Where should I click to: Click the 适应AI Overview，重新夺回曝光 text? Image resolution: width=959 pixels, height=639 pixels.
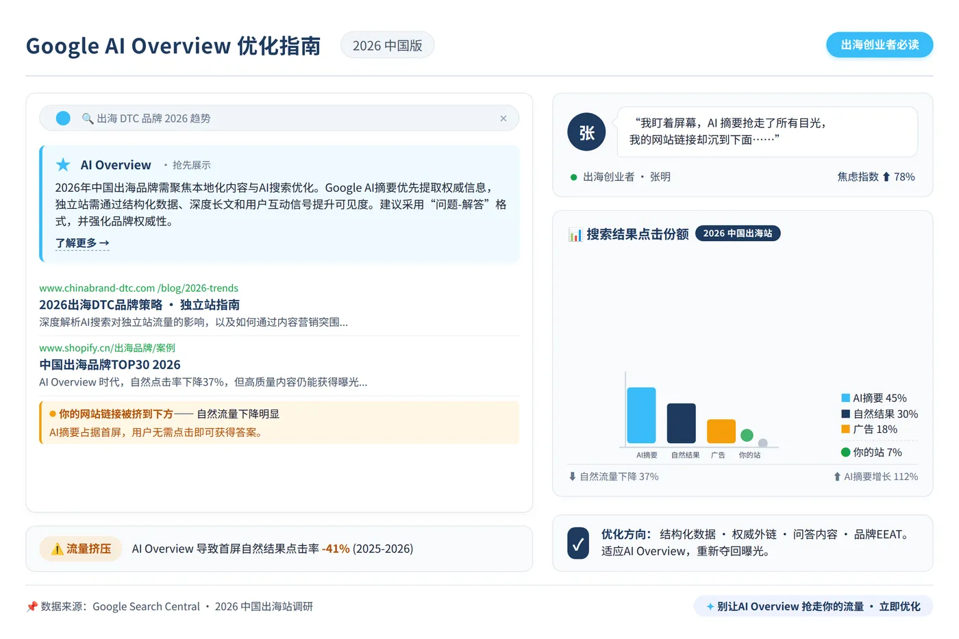tap(686, 551)
